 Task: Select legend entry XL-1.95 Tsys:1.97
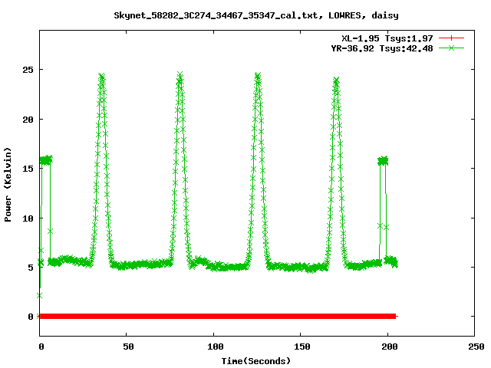tap(387, 38)
